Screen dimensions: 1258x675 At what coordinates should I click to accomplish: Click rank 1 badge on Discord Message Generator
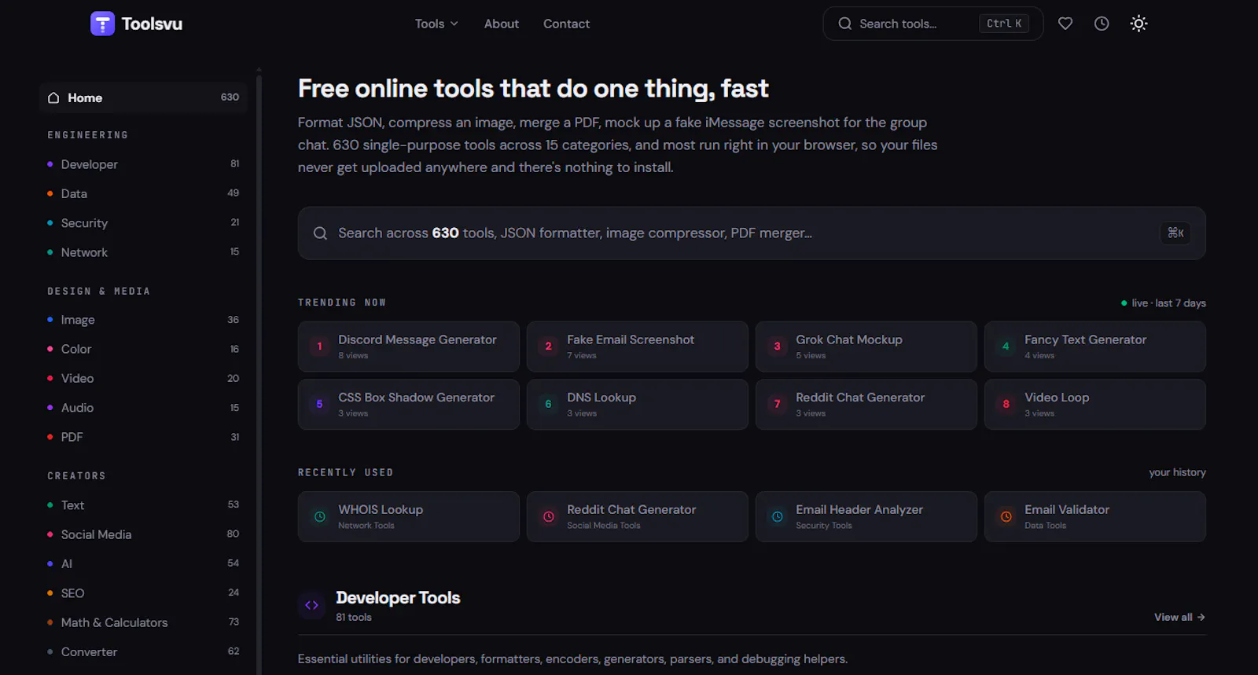point(319,346)
